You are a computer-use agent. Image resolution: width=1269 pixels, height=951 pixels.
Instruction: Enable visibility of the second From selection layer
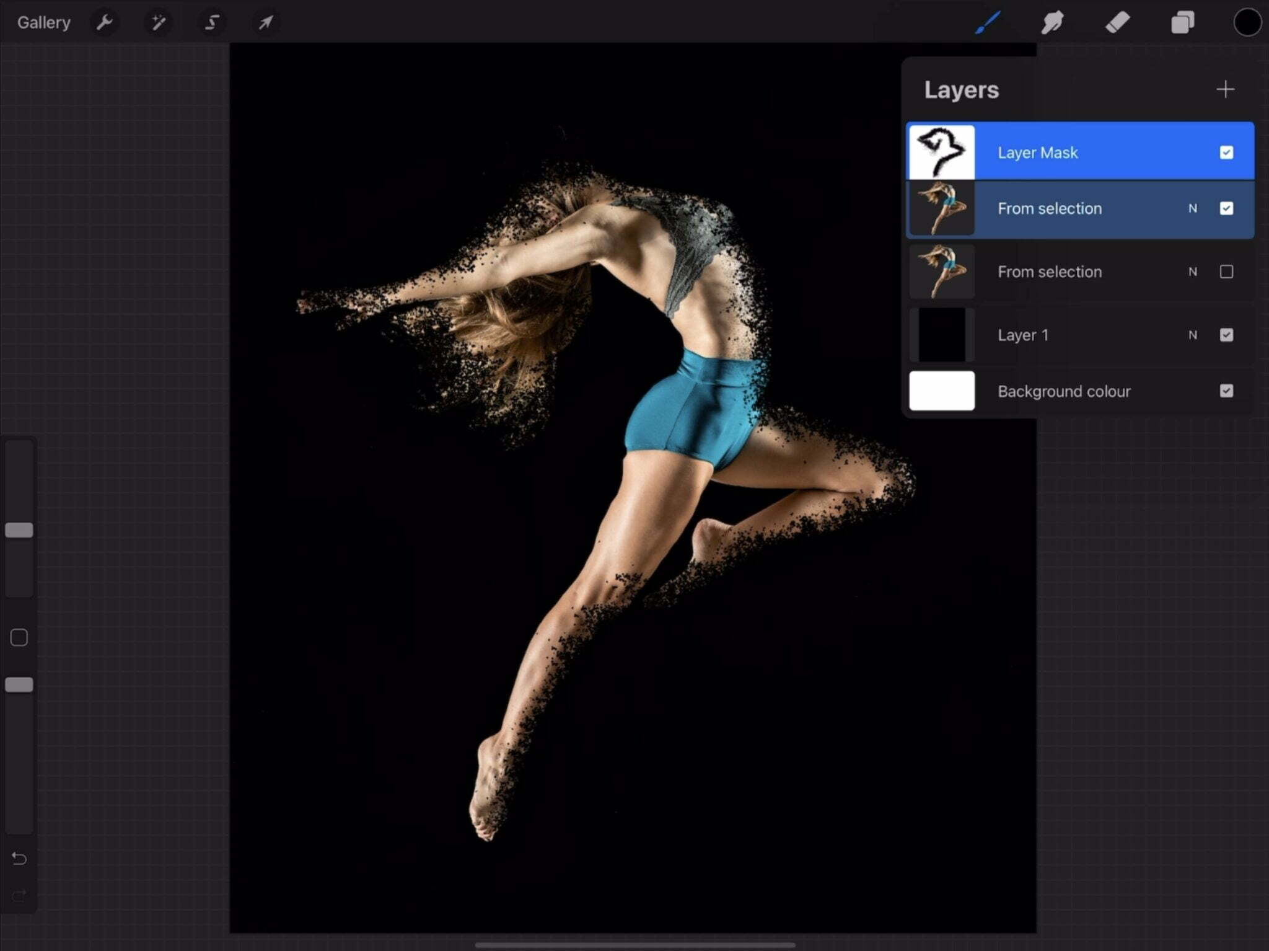coord(1226,272)
